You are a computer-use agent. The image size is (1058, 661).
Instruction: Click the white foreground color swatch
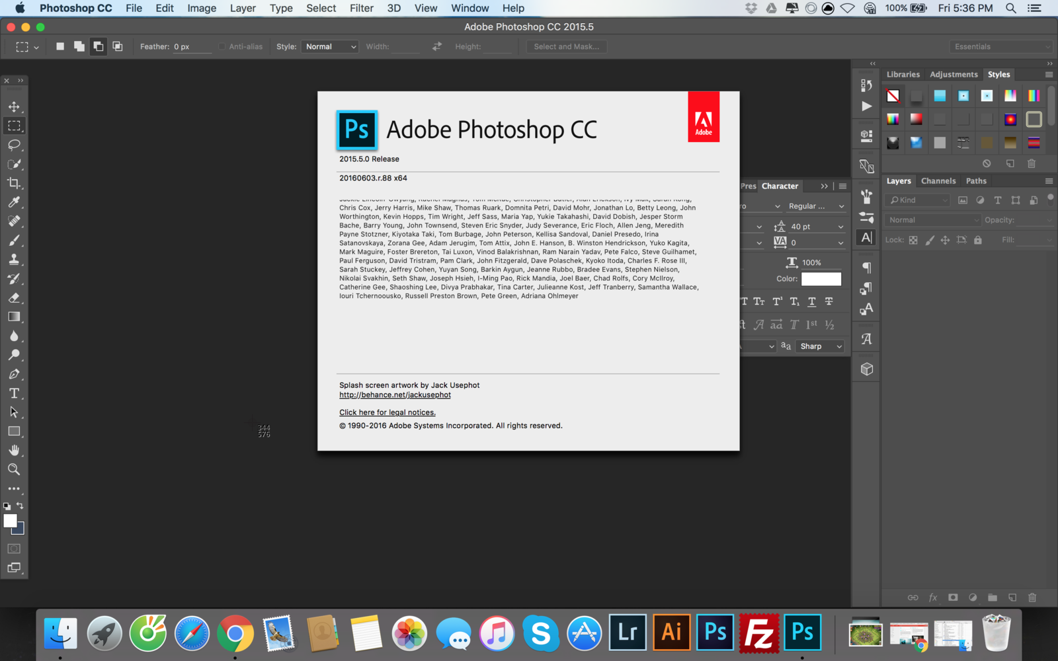pyautogui.click(x=10, y=521)
